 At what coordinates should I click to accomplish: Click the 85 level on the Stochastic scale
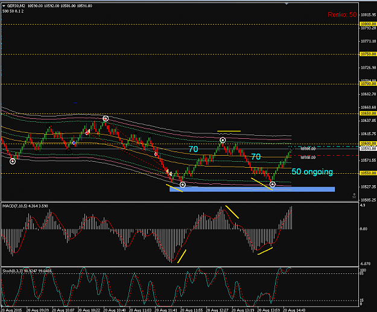pos(362,273)
